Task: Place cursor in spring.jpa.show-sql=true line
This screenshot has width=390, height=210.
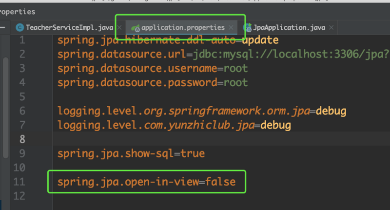Action: coord(131,153)
